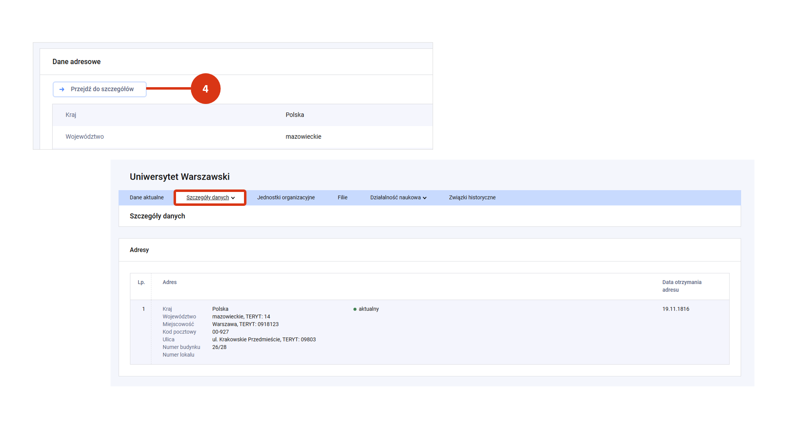Click the arrow icon beside Przejdź do szczegółów
This screenshot has height=442, width=786.
[x=62, y=89]
